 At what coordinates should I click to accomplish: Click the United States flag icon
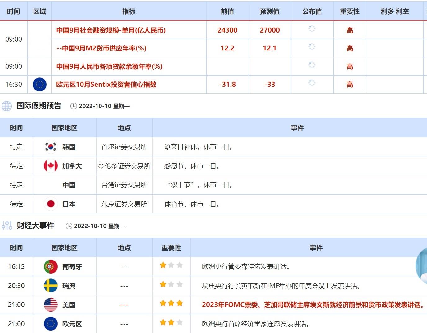[51, 305]
